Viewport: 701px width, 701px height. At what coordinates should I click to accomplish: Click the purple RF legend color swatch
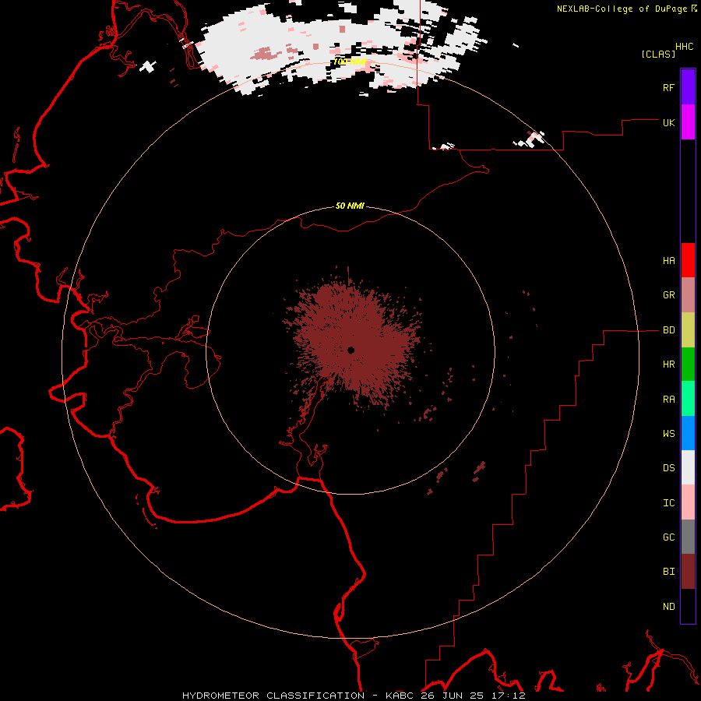click(x=688, y=87)
